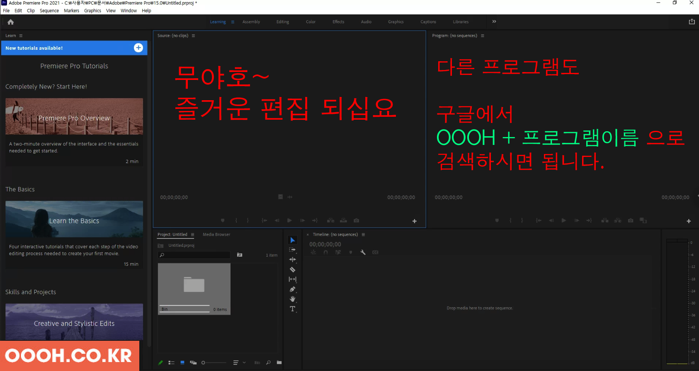Image resolution: width=699 pixels, height=371 pixels.
Task: Add marker in Source monitor
Action: tap(223, 220)
